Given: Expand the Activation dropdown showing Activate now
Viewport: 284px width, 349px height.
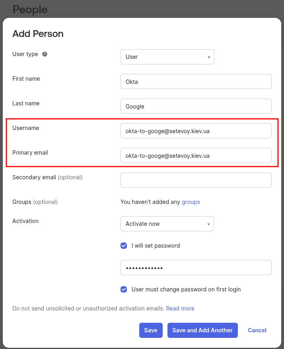Looking at the screenshot, I should pos(167,224).
